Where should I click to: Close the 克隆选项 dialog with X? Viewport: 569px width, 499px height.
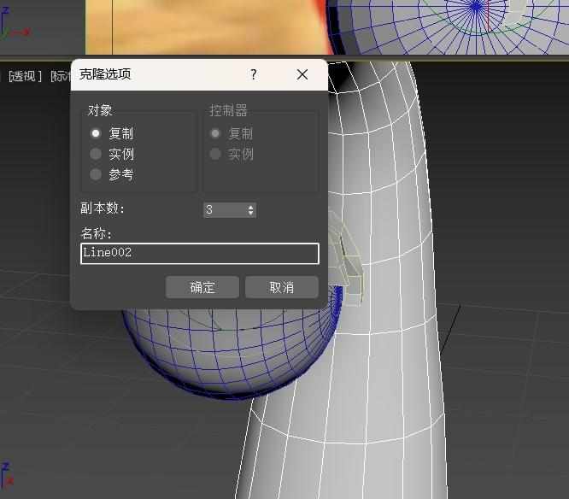[302, 74]
